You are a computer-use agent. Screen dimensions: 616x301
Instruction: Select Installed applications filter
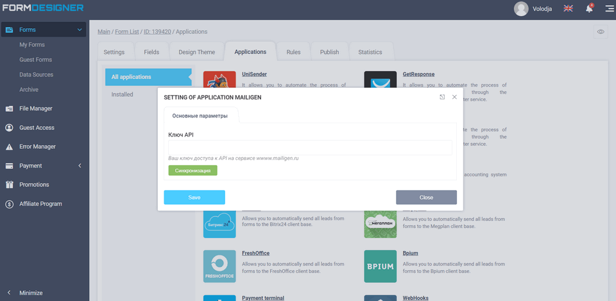pyautogui.click(x=122, y=94)
